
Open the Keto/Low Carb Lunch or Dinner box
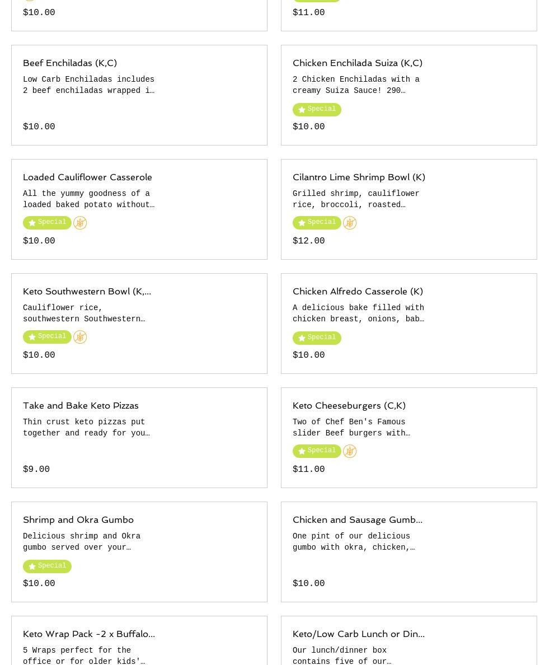coord(358,634)
